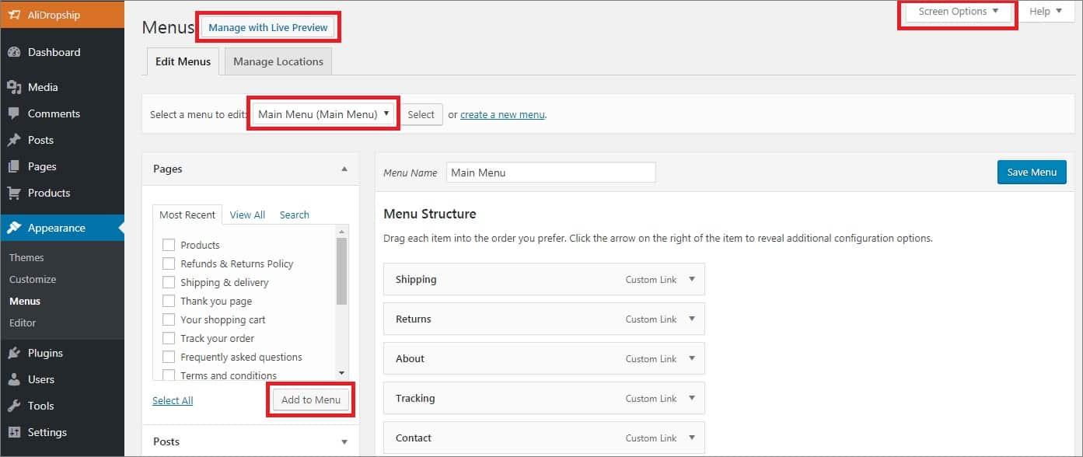The height and width of the screenshot is (457, 1083).
Task: Select the View All pages tab
Action: coord(247,215)
